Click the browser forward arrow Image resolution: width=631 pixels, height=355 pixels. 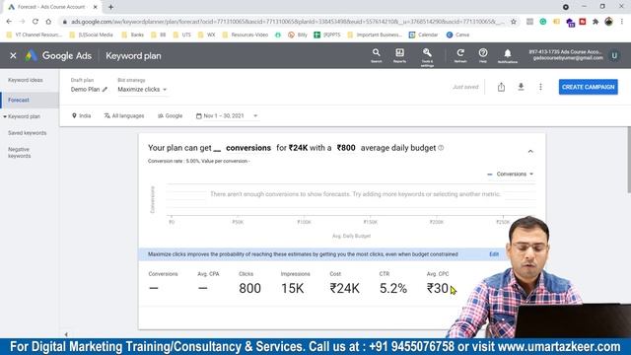(x=22, y=22)
